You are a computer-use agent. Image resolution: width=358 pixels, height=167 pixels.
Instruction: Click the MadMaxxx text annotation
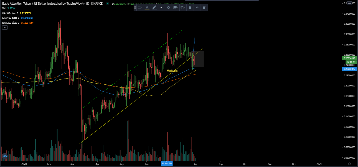click(x=172, y=71)
